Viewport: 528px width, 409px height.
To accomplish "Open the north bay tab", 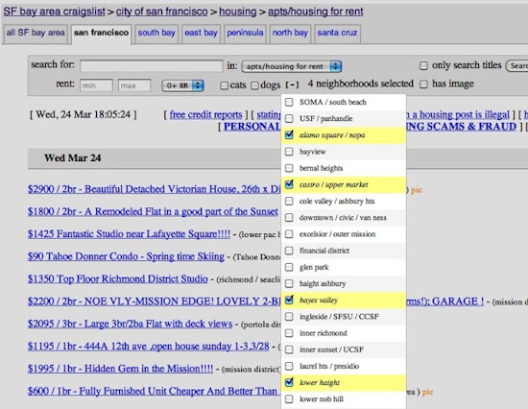I will tap(290, 33).
